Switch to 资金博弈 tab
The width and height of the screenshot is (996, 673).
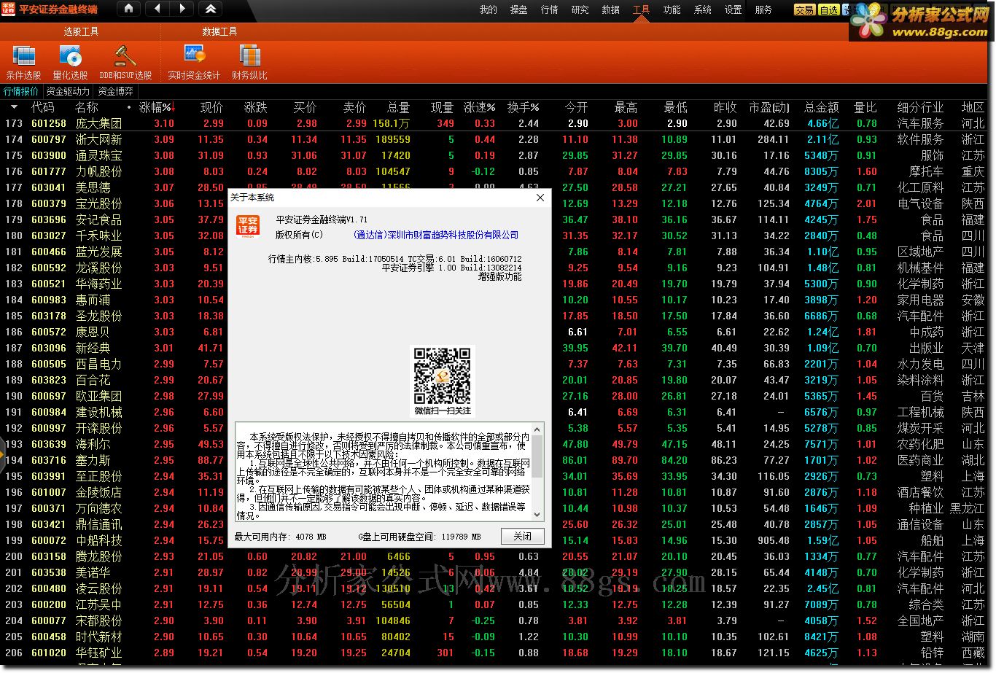(x=116, y=91)
